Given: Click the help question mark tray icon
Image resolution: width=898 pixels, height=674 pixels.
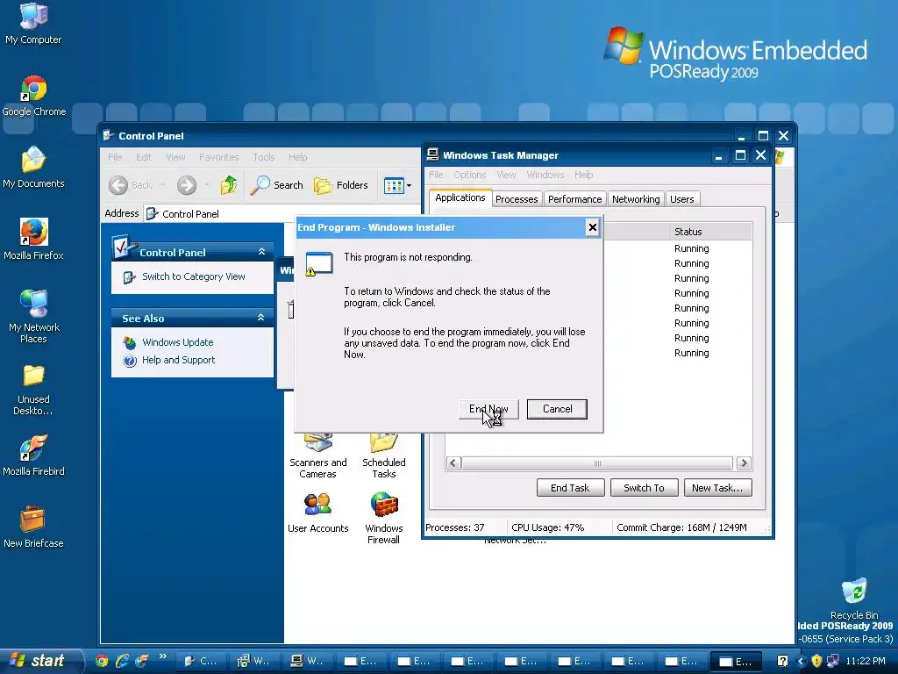Looking at the screenshot, I should (782, 661).
